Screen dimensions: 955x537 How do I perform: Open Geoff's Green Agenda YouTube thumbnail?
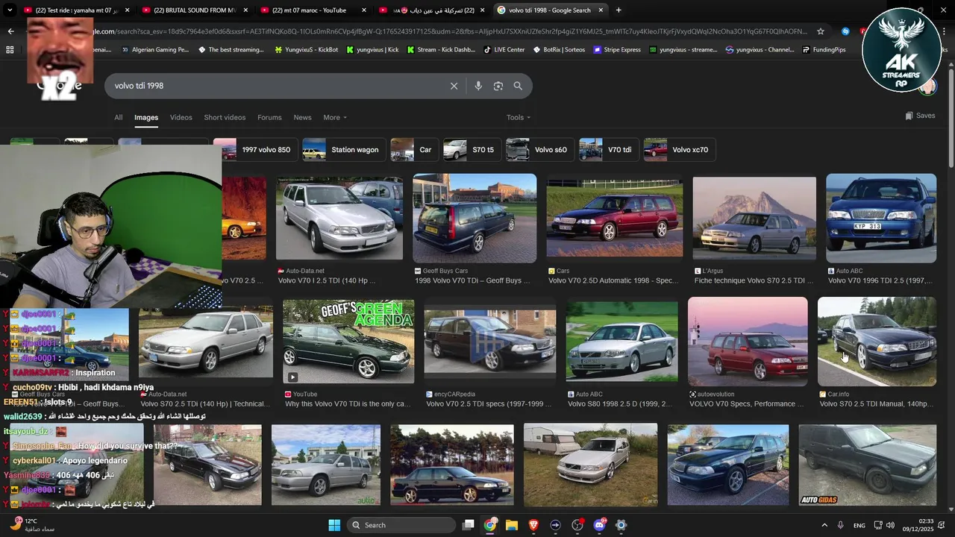coord(348,342)
